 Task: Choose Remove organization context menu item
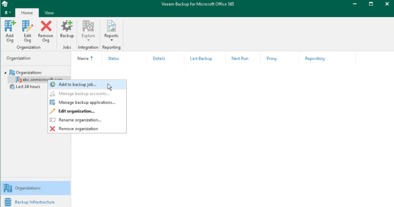87,129
